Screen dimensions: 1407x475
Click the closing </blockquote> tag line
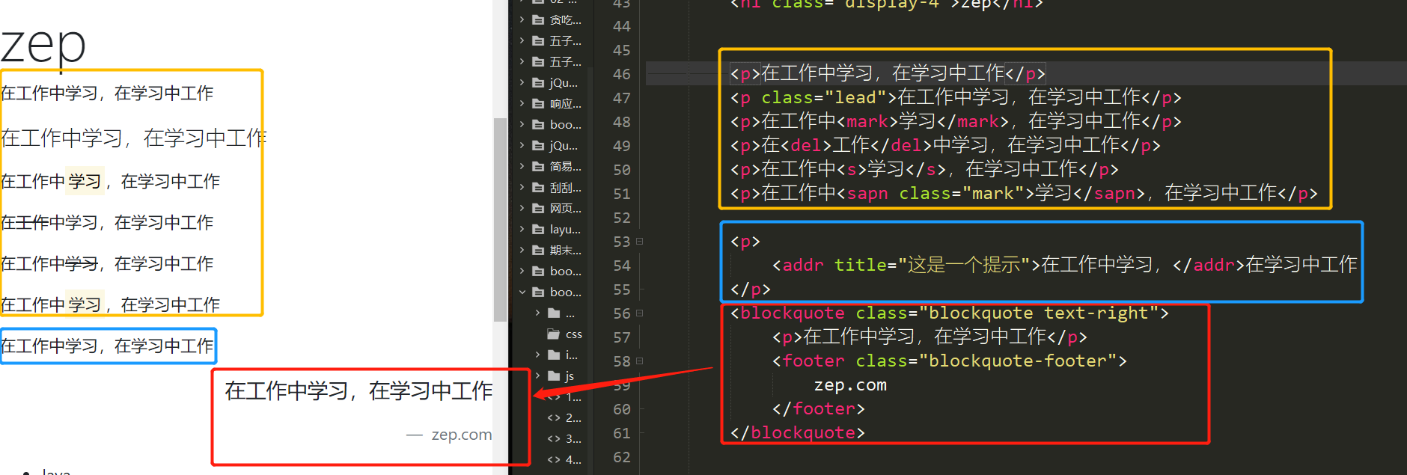797,432
